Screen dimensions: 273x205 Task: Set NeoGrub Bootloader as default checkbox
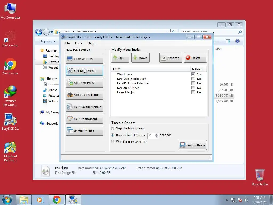coord(193,79)
